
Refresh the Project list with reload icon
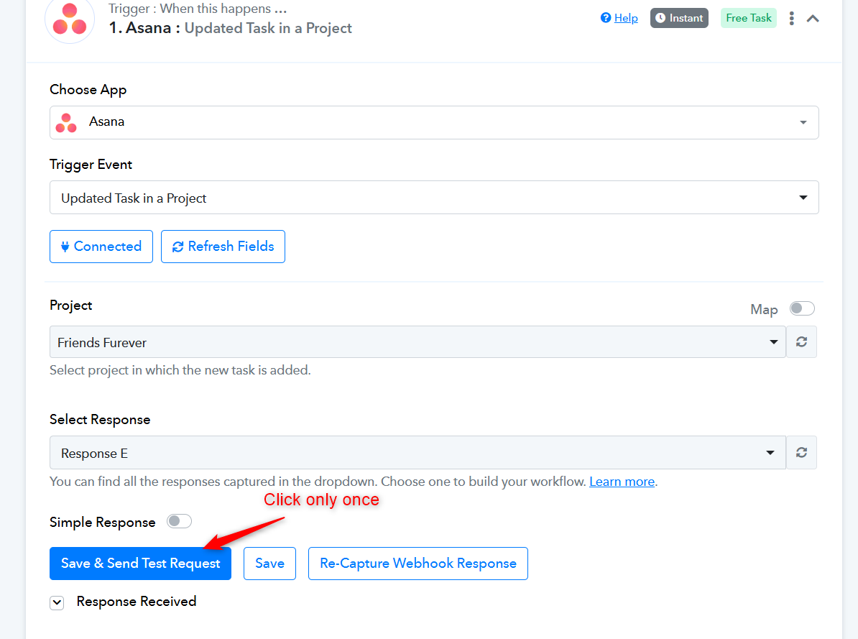tap(802, 342)
